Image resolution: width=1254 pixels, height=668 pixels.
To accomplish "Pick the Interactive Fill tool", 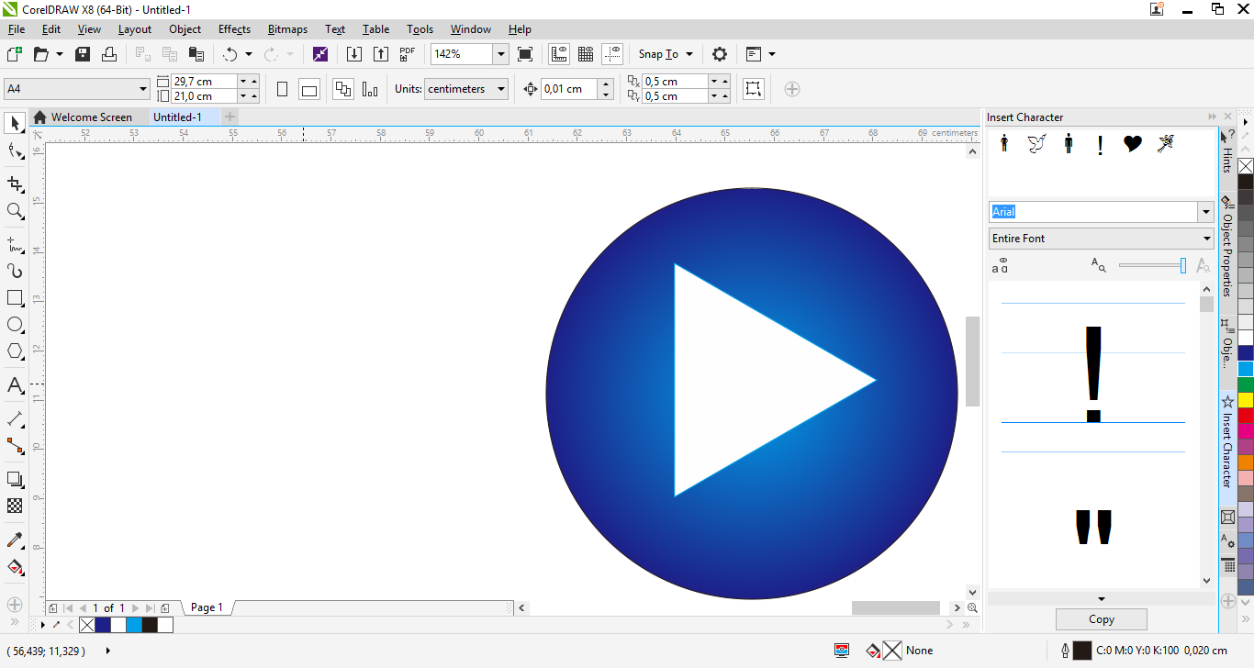I will click(15, 567).
